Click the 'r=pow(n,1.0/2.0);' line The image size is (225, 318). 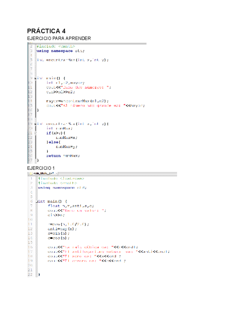pos(68,224)
